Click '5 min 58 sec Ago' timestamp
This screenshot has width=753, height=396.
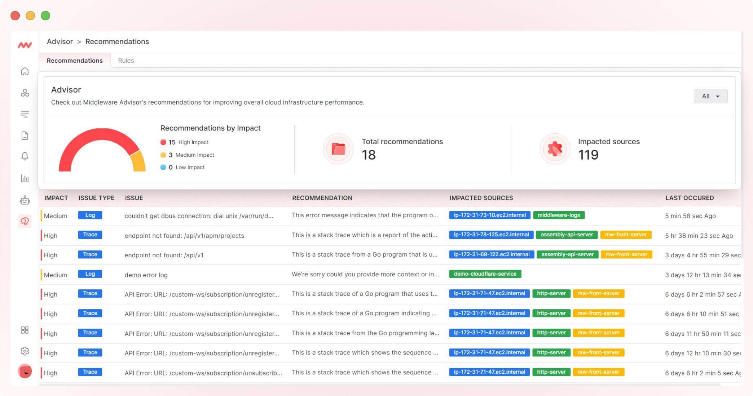(690, 216)
